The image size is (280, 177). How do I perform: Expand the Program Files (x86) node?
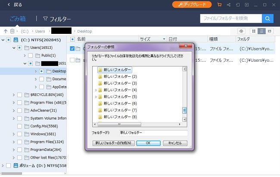(x=14, y=103)
